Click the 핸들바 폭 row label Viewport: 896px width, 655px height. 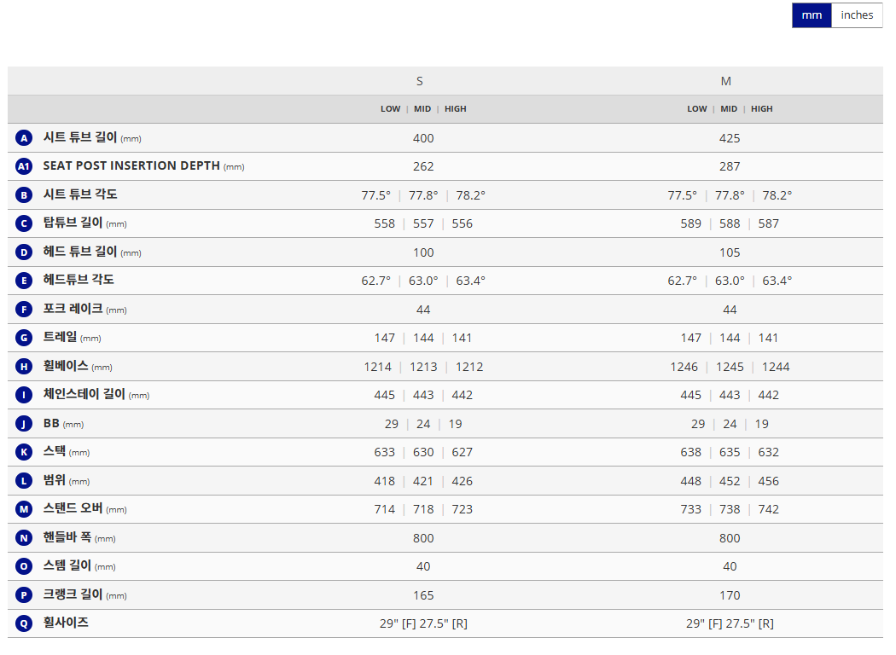tap(67, 537)
